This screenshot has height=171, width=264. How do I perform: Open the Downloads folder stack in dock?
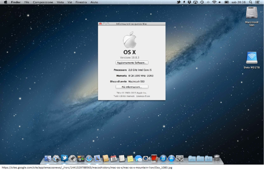click(208, 159)
